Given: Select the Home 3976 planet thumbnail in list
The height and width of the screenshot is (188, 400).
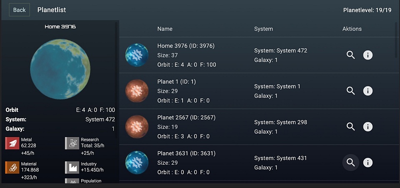Looking at the screenshot, I should [137, 55].
